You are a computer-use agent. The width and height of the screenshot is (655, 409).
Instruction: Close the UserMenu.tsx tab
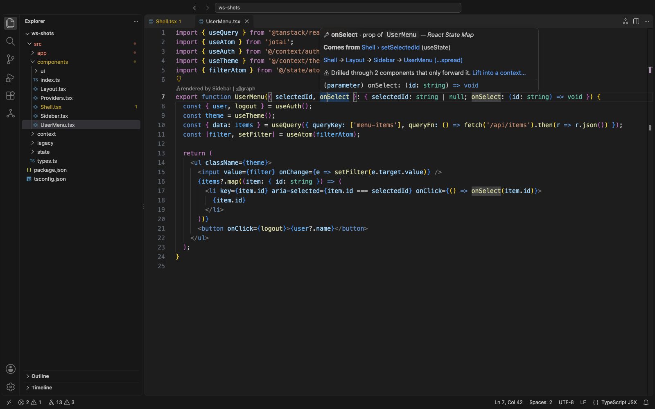click(247, 21)
